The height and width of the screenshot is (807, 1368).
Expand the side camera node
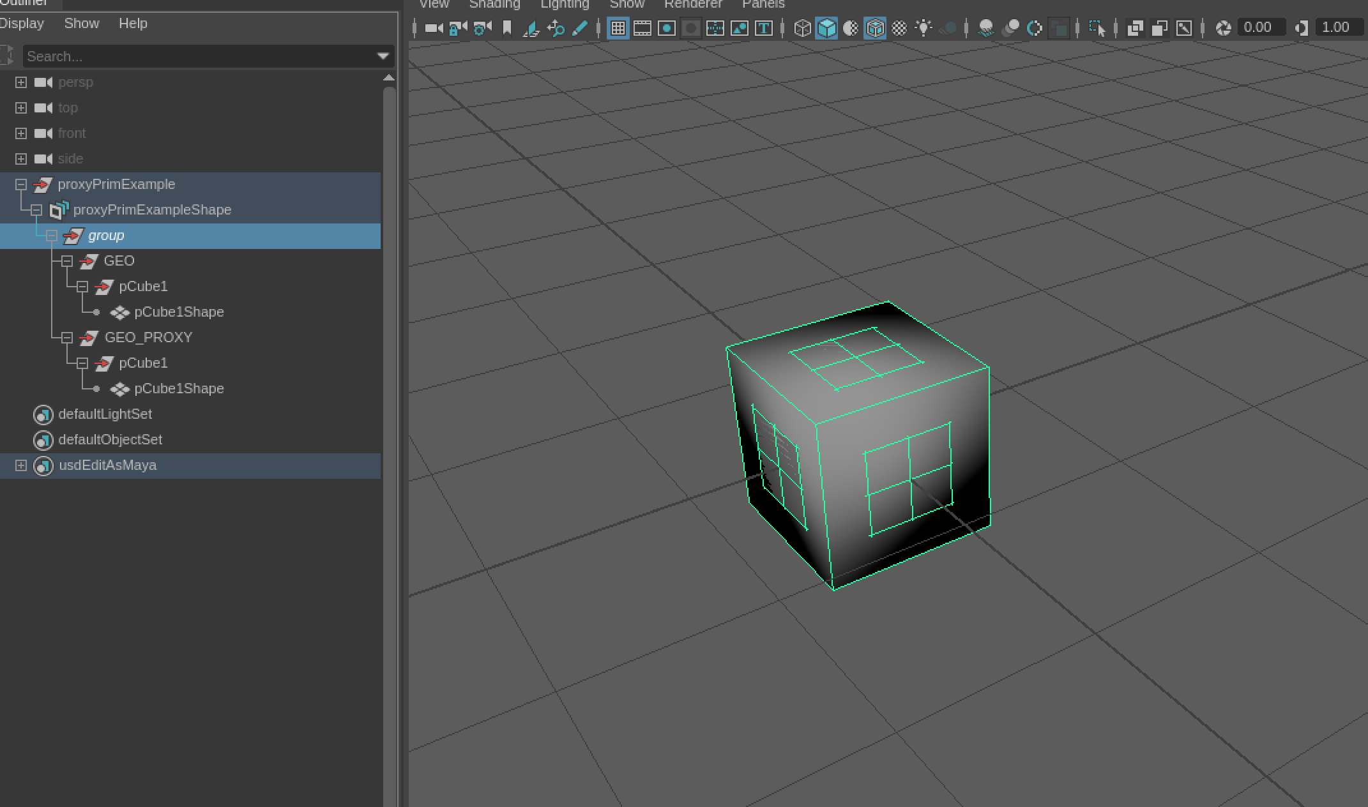21,159
